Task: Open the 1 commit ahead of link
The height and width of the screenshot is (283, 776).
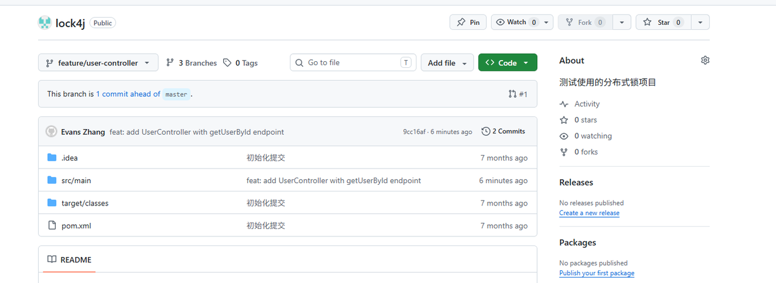Action: [128, 94]
